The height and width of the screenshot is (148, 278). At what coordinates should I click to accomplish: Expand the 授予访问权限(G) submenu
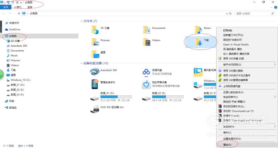[247, 65]
